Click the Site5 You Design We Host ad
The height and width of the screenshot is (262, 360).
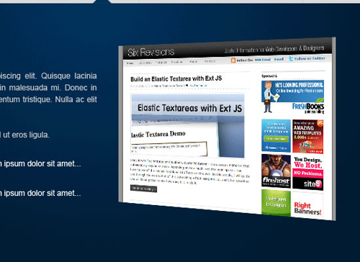coord(308,173)
